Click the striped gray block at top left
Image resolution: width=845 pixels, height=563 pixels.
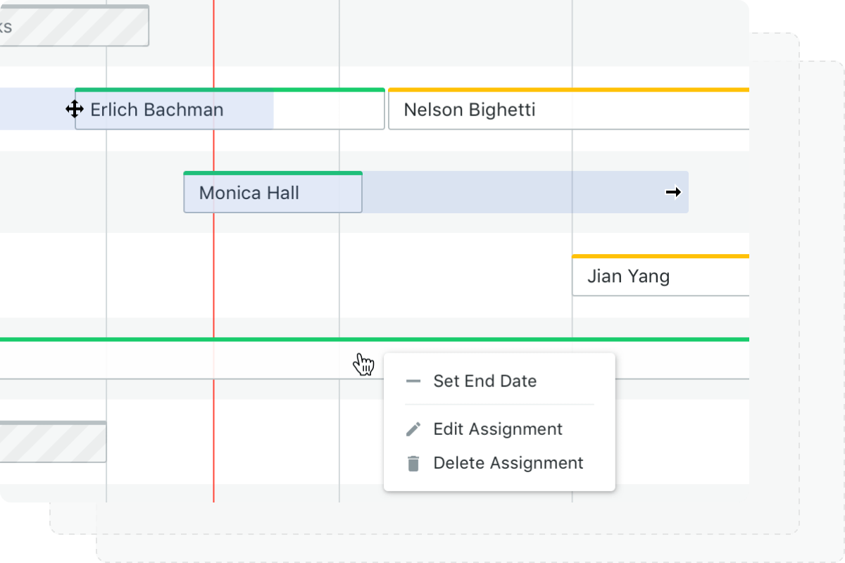(x=77, y=27)
